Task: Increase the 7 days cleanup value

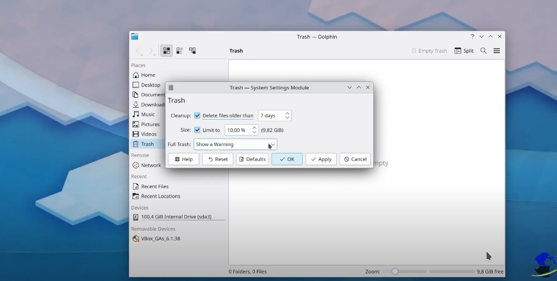Action: tap(287, 113)
